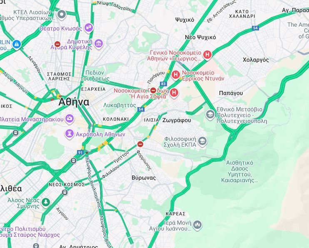Select the Δημοτική Αγορά Κυψέλης museum icon
The width and height of the screenshot is (309, 248).
[99, 44]
